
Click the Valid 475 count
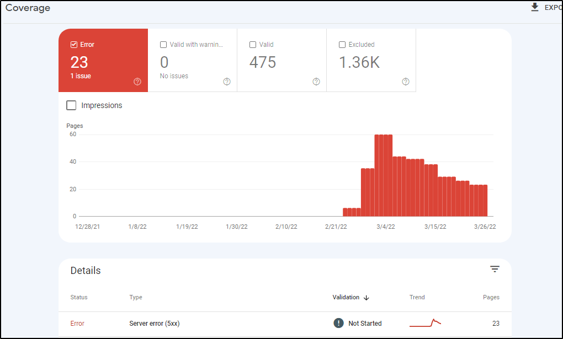tap(263, 63)
